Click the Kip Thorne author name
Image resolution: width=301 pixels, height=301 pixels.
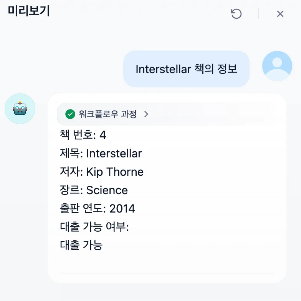coord(115,172)
